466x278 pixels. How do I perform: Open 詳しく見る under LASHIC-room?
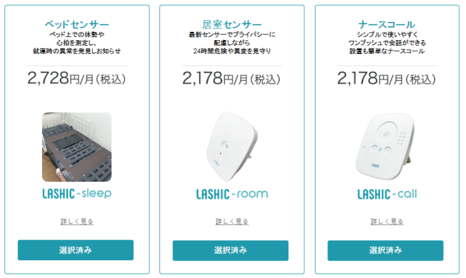231,222
